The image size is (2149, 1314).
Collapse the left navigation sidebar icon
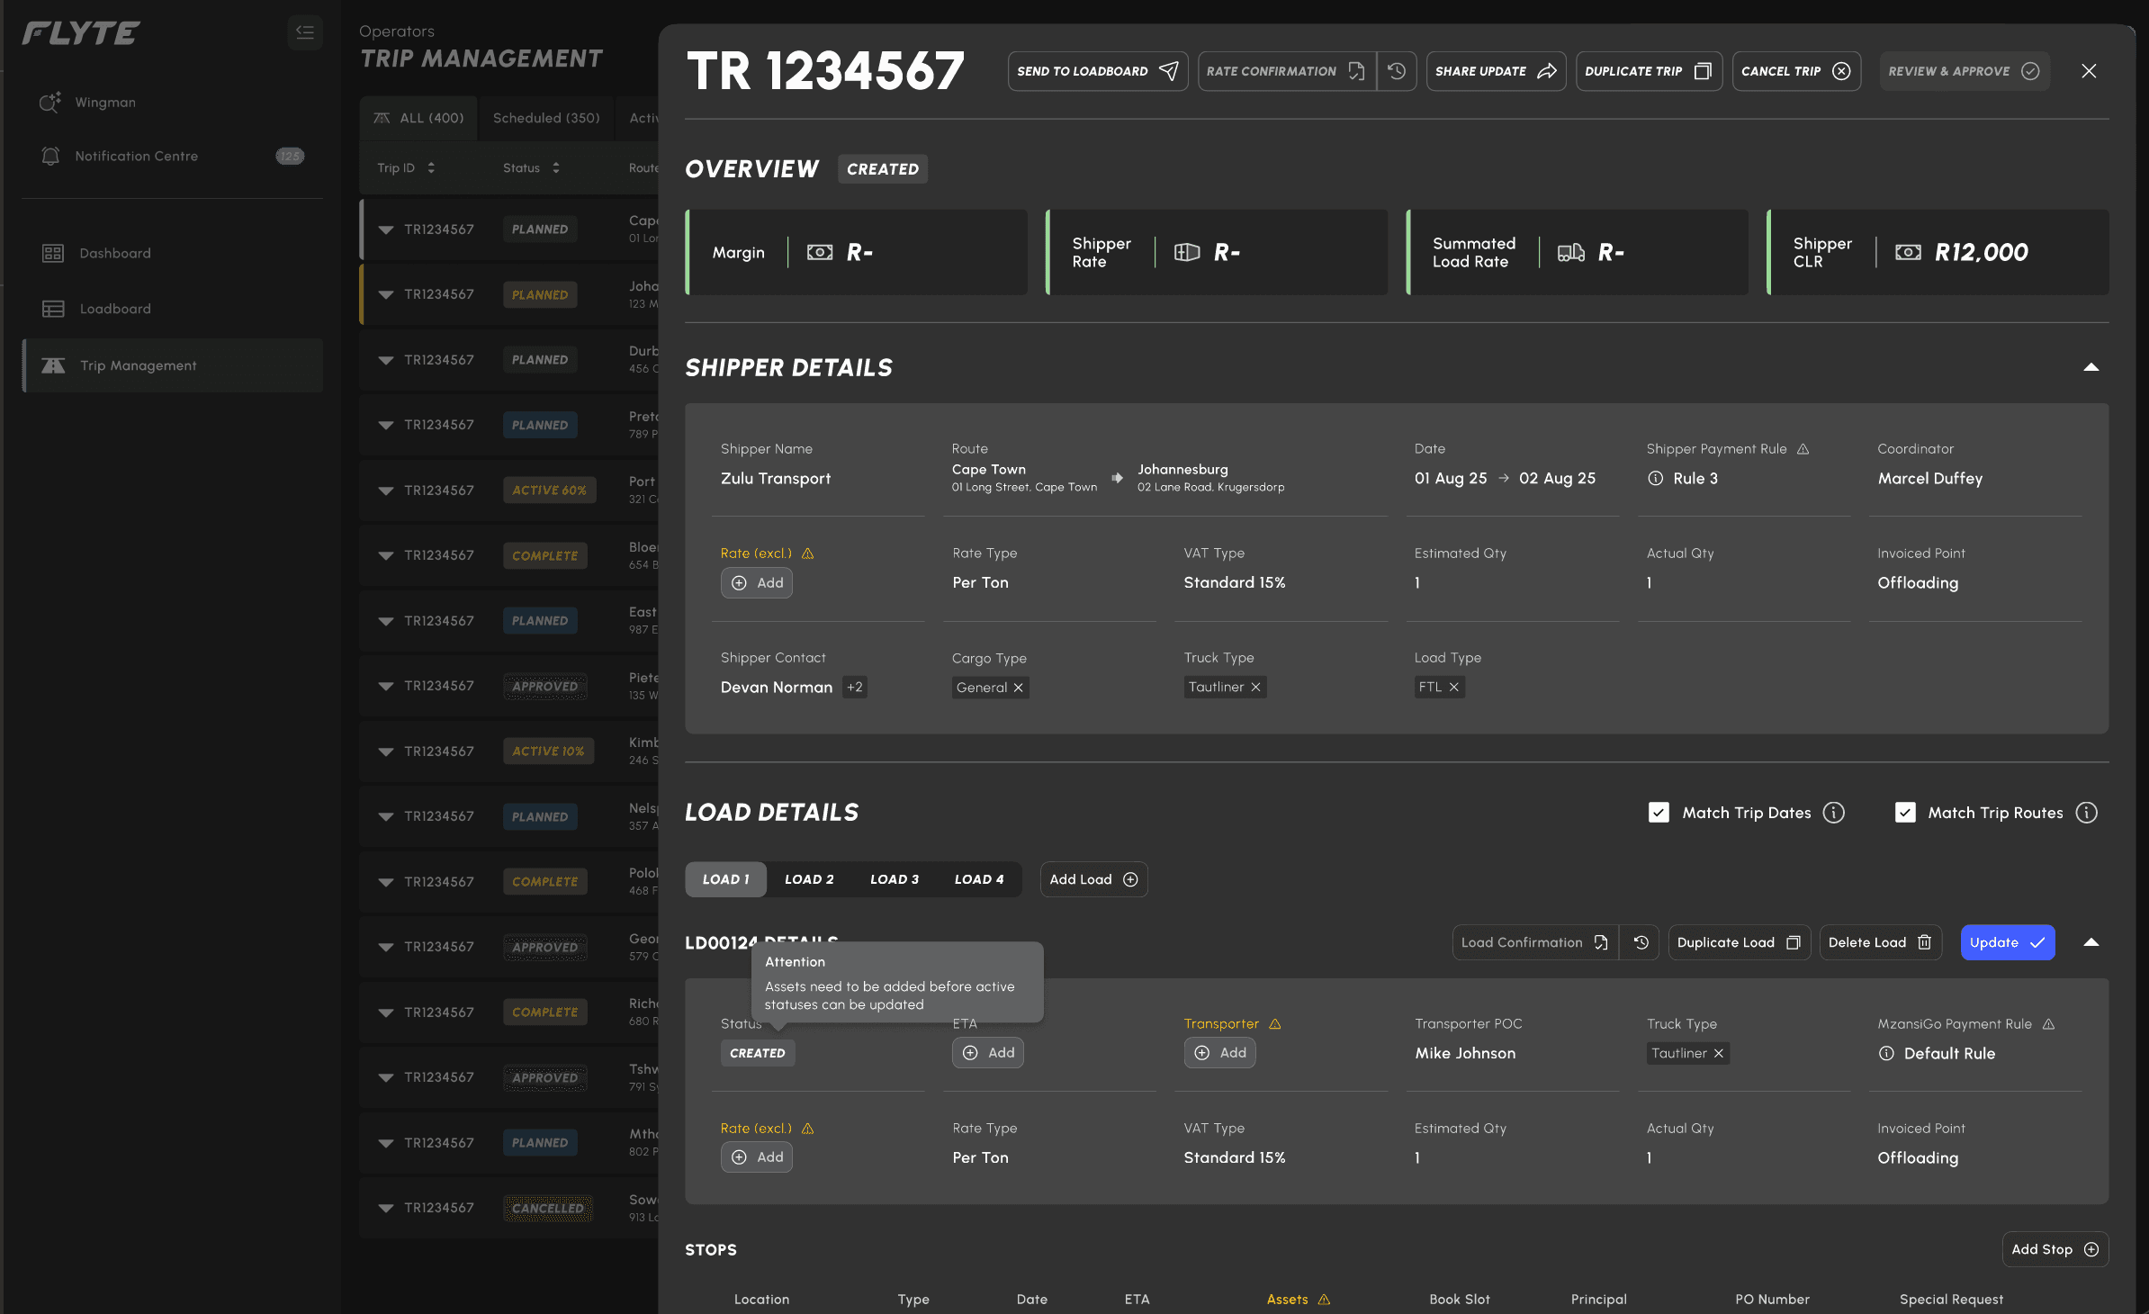pos(305,32)
